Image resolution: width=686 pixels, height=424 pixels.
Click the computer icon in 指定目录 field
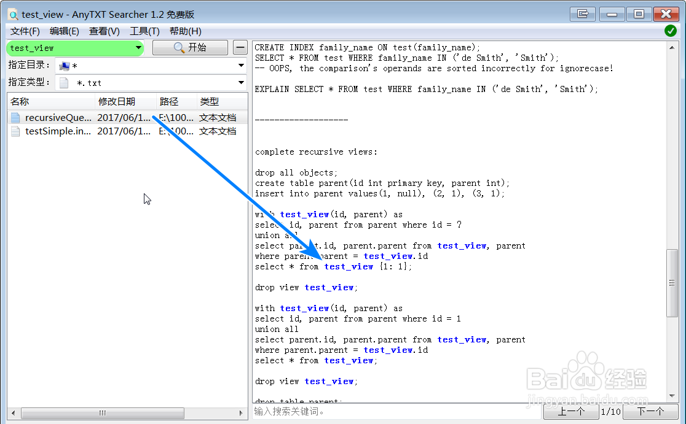[x=65, y=66]
